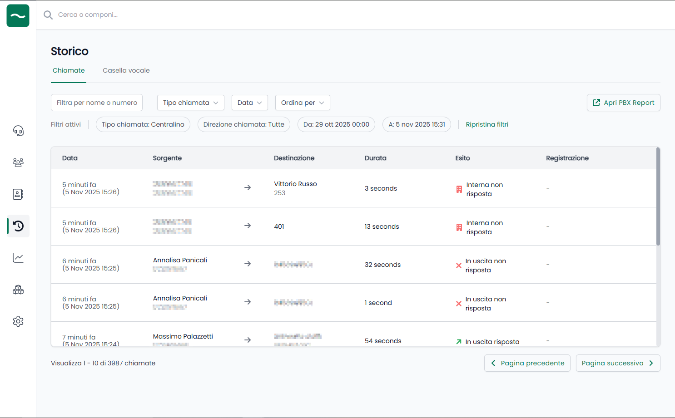
Task: Click the Ripristina filtri link
Action: point(487,124)
